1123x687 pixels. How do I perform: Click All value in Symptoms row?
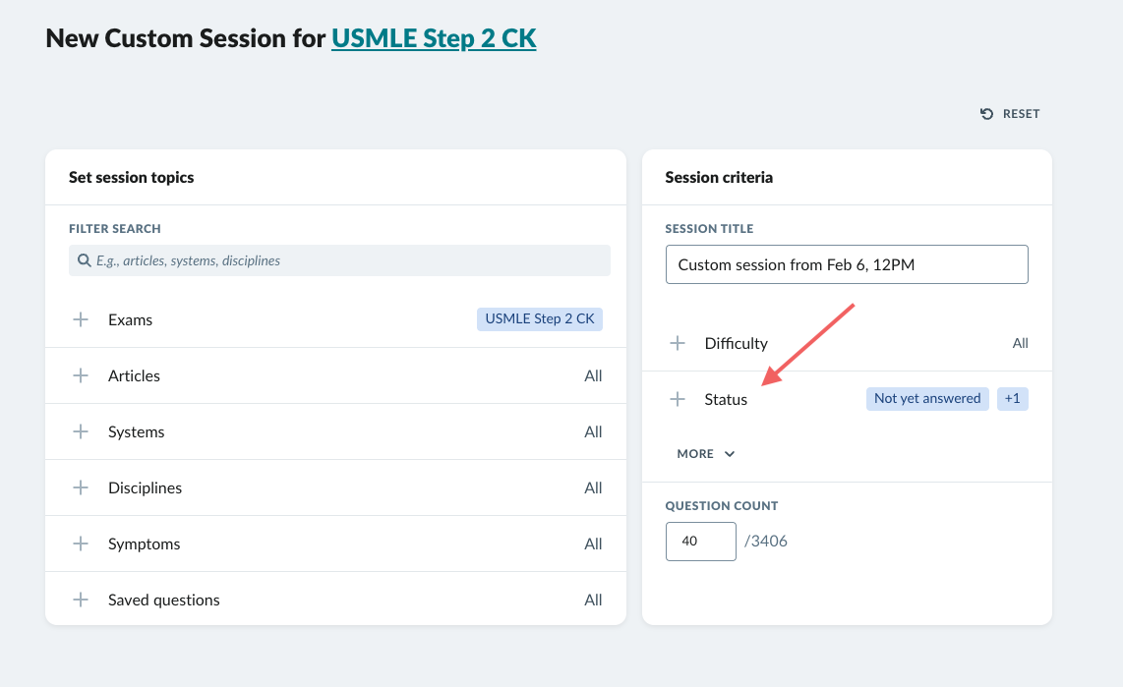(x=593, y=544)
